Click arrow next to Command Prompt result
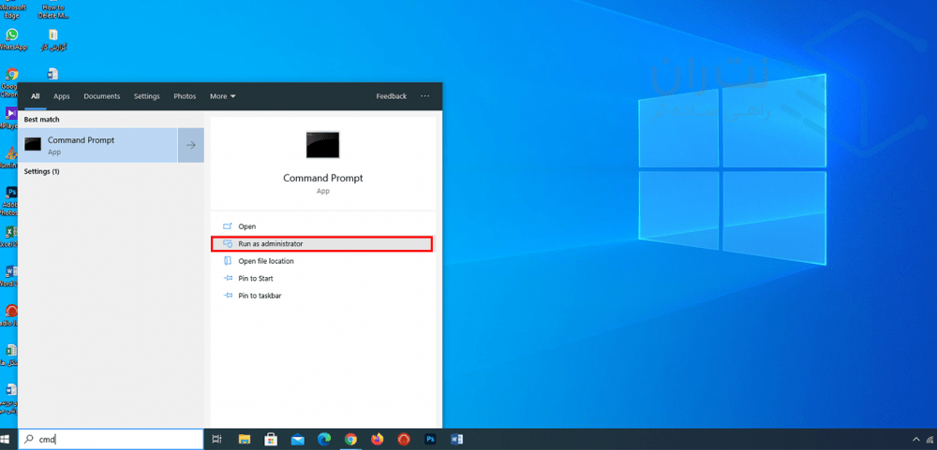937x450 pixels. (191, 145)
